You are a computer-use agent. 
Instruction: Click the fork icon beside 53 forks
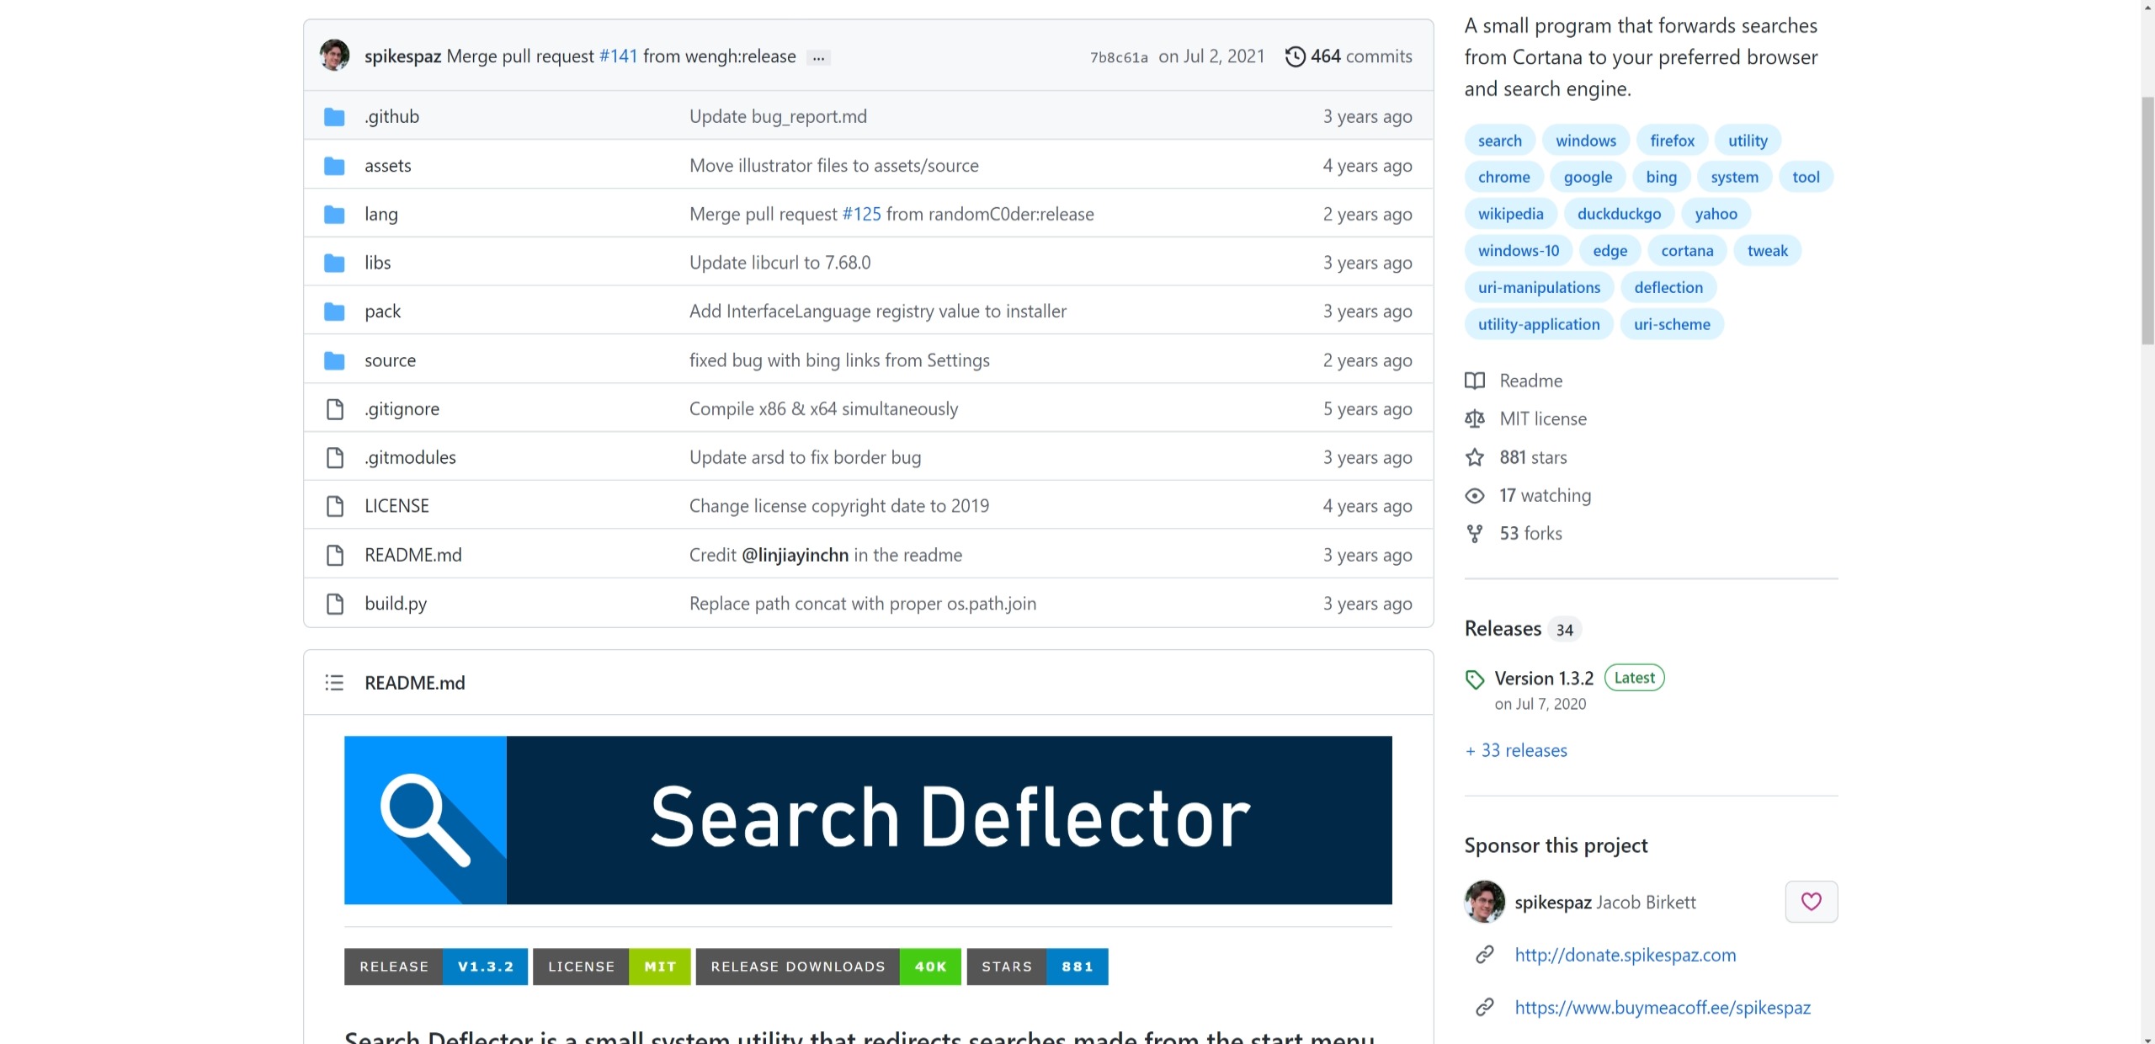tap(1475, 534)
